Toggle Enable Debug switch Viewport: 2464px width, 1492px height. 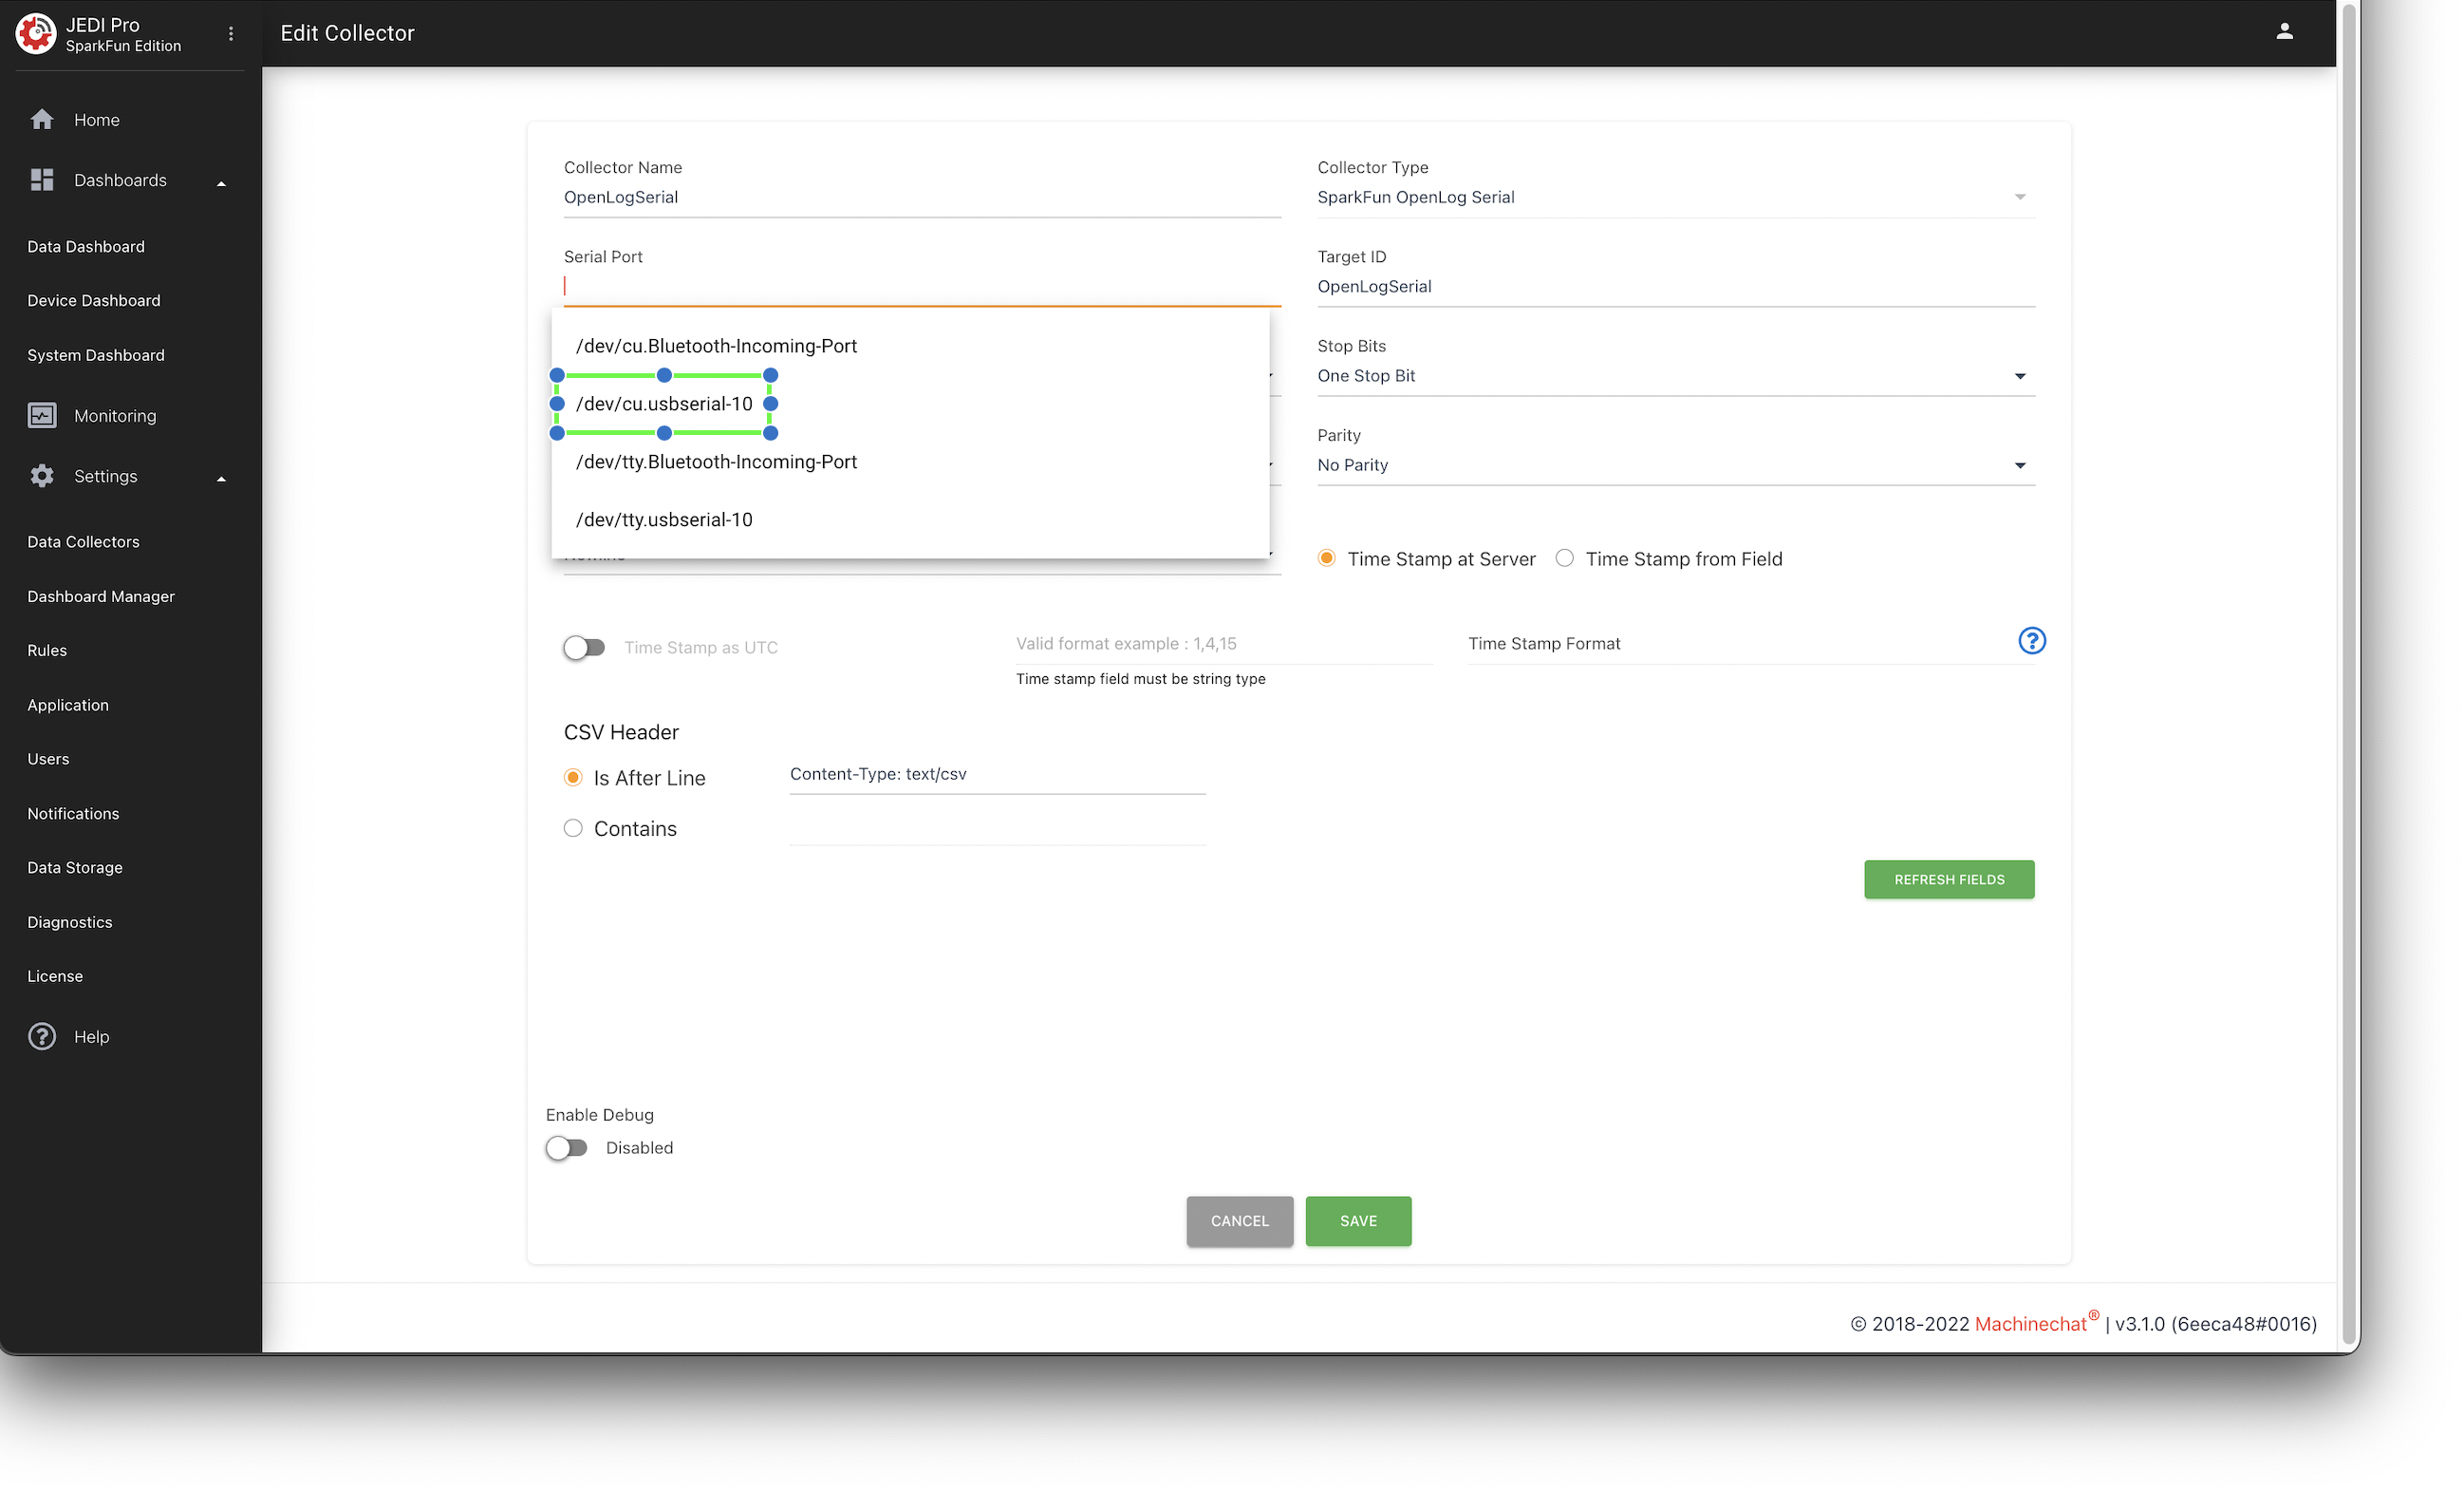point(567,1149)
